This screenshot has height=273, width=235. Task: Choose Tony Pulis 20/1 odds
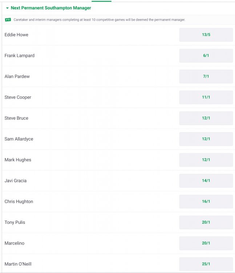206,222
